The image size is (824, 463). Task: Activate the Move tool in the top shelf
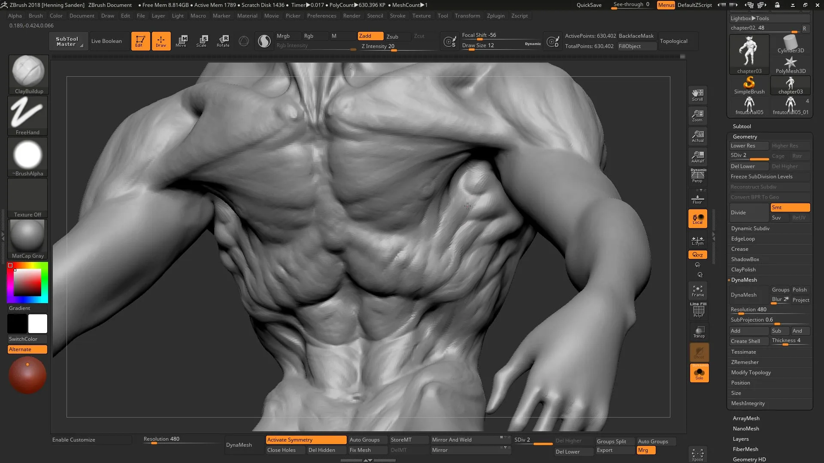(182, 41)
